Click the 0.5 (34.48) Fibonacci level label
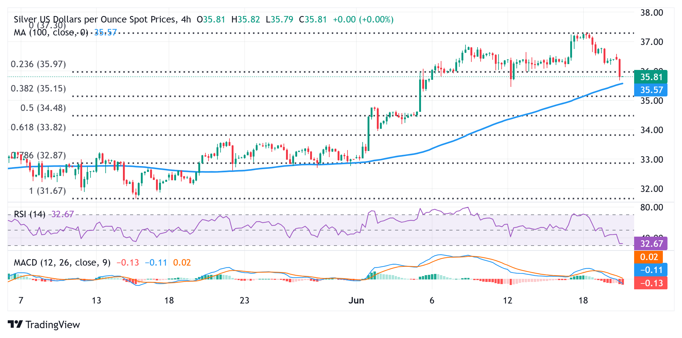The image size is (682, 338). [x=43, y=108]
